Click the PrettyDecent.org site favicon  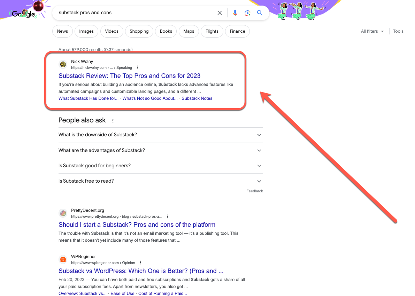63,213
